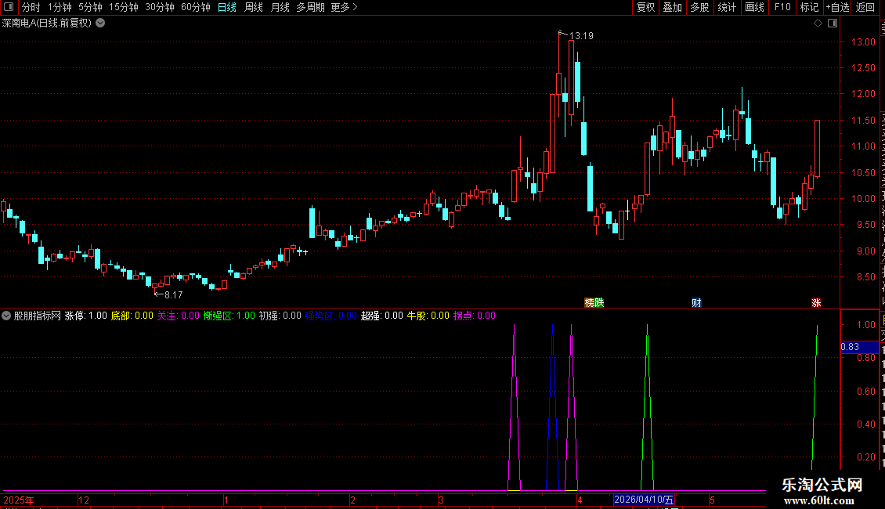Open the 复权 adjustment menu
The image size is (885, 509).
(x=645, y=7)
